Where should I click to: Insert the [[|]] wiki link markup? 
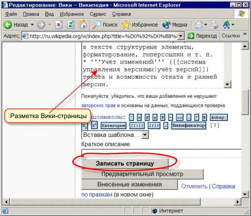tap(137, 126)
